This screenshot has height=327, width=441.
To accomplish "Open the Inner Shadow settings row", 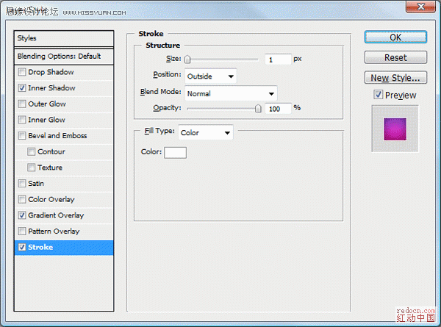I will [64, 88].
